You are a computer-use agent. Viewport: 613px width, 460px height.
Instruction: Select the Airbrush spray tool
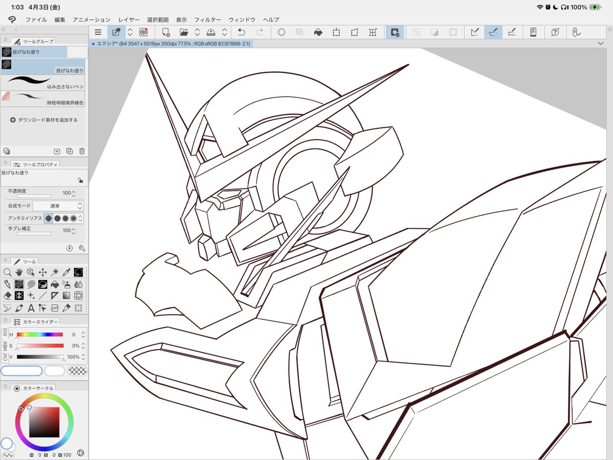point(66,284)
